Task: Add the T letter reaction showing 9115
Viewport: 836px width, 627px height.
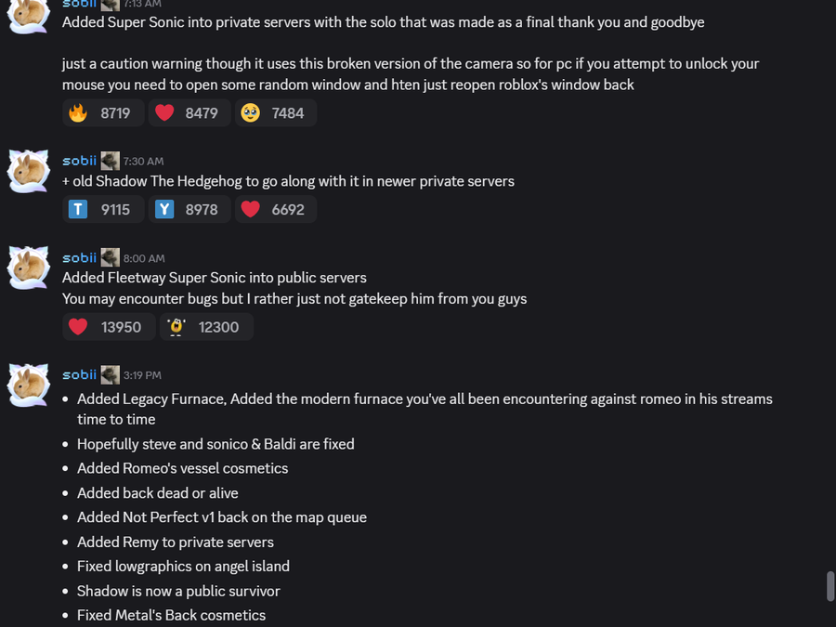Action: [x=103, y=210]
